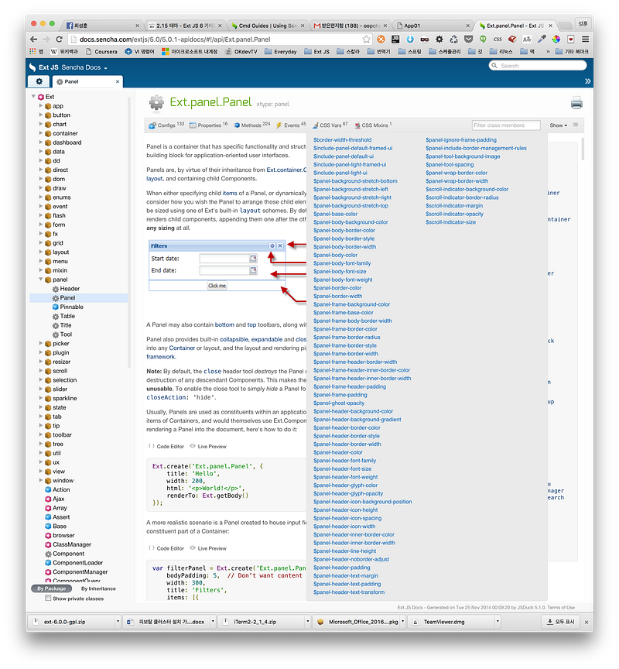Focus the Filter class members field
This screenshot has height=669, width=619.
(505, 125)
